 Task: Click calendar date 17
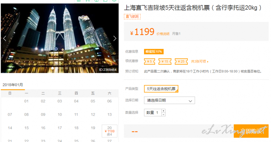(60, 128)
